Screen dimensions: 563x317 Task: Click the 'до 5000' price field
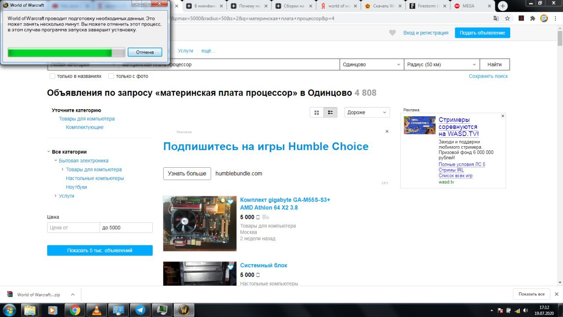pyautogui.click(x=126, y=228)
